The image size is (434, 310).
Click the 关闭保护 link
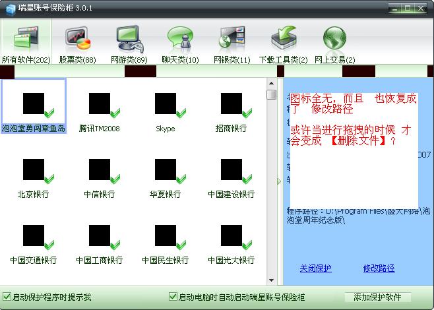click(315, 268)
